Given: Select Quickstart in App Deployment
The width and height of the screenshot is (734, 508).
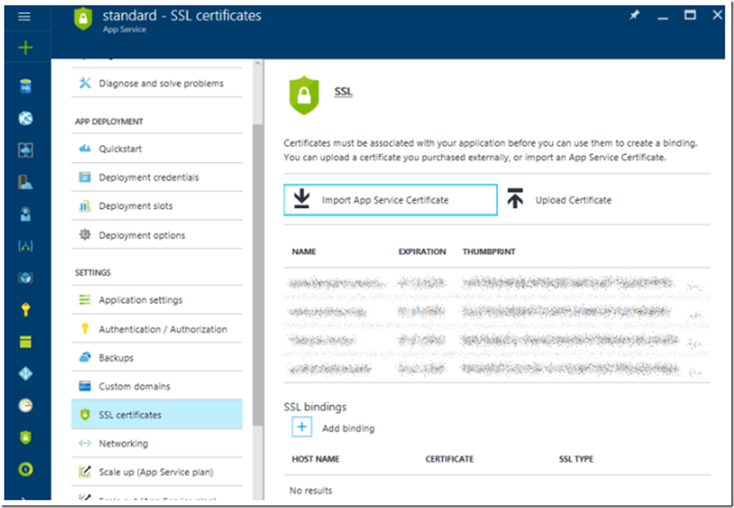Looking at the screenshot, I should point(120,149).
